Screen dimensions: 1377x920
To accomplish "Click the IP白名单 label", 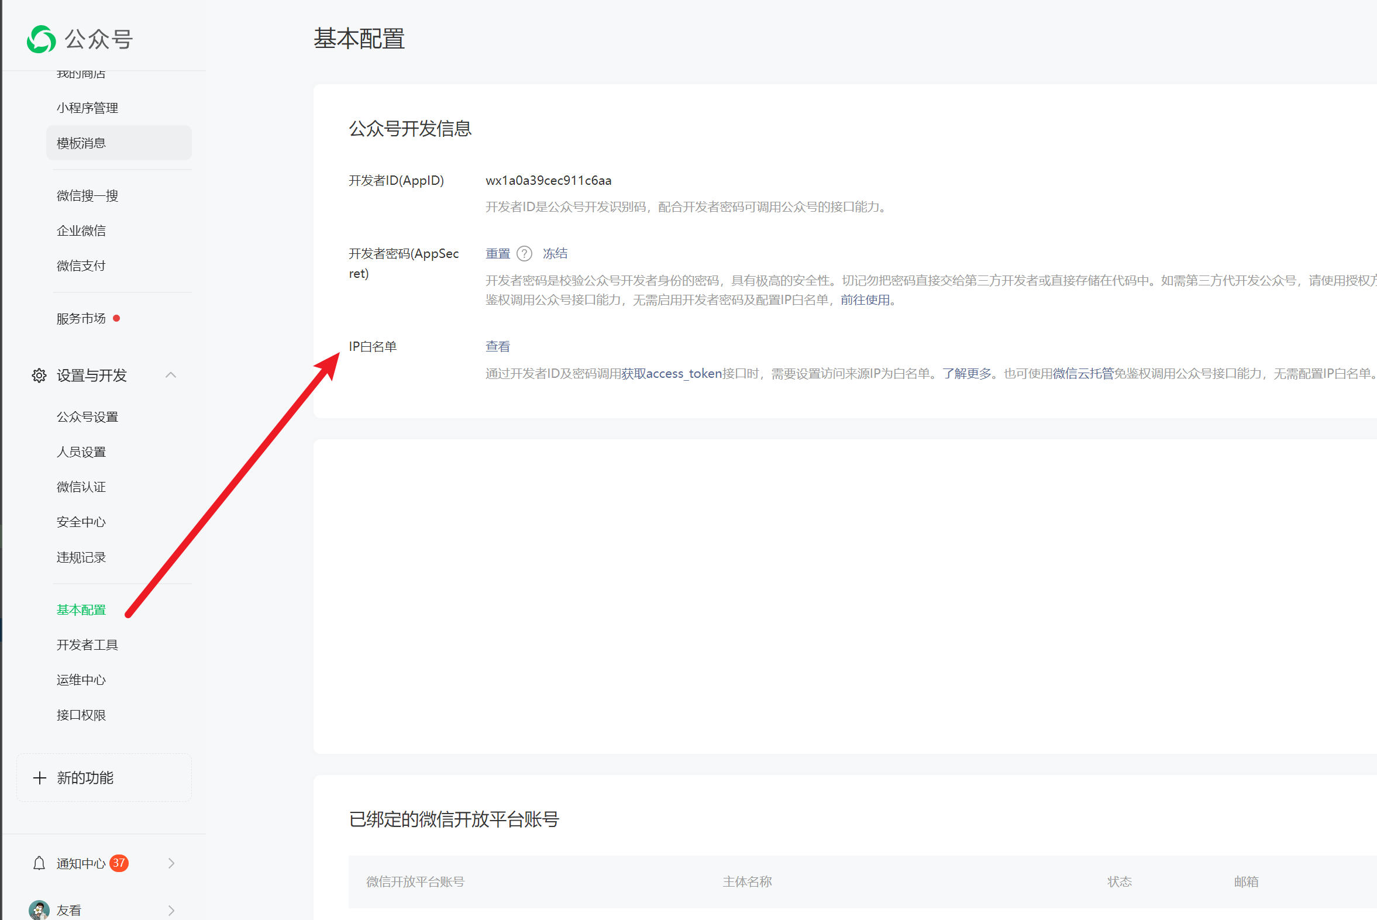I will tap(373, 347).
